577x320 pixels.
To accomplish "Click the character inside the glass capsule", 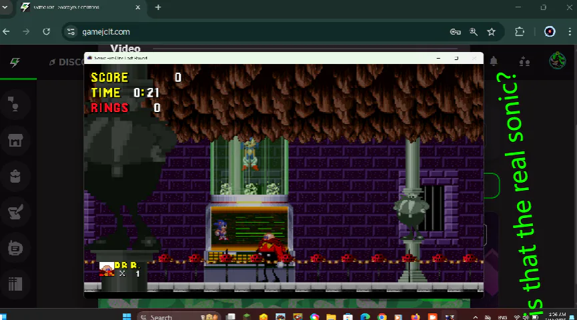I will click(250, 155).
